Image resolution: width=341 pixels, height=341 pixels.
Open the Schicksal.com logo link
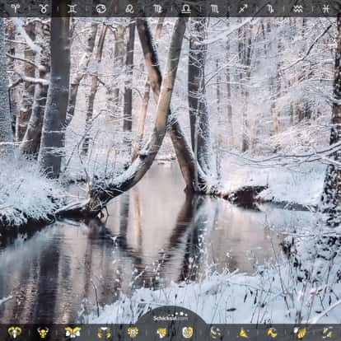click(x=170, y=317)
